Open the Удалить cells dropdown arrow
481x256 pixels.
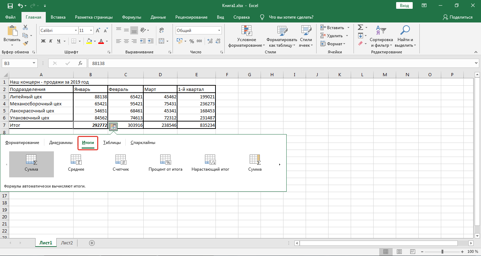346,35
